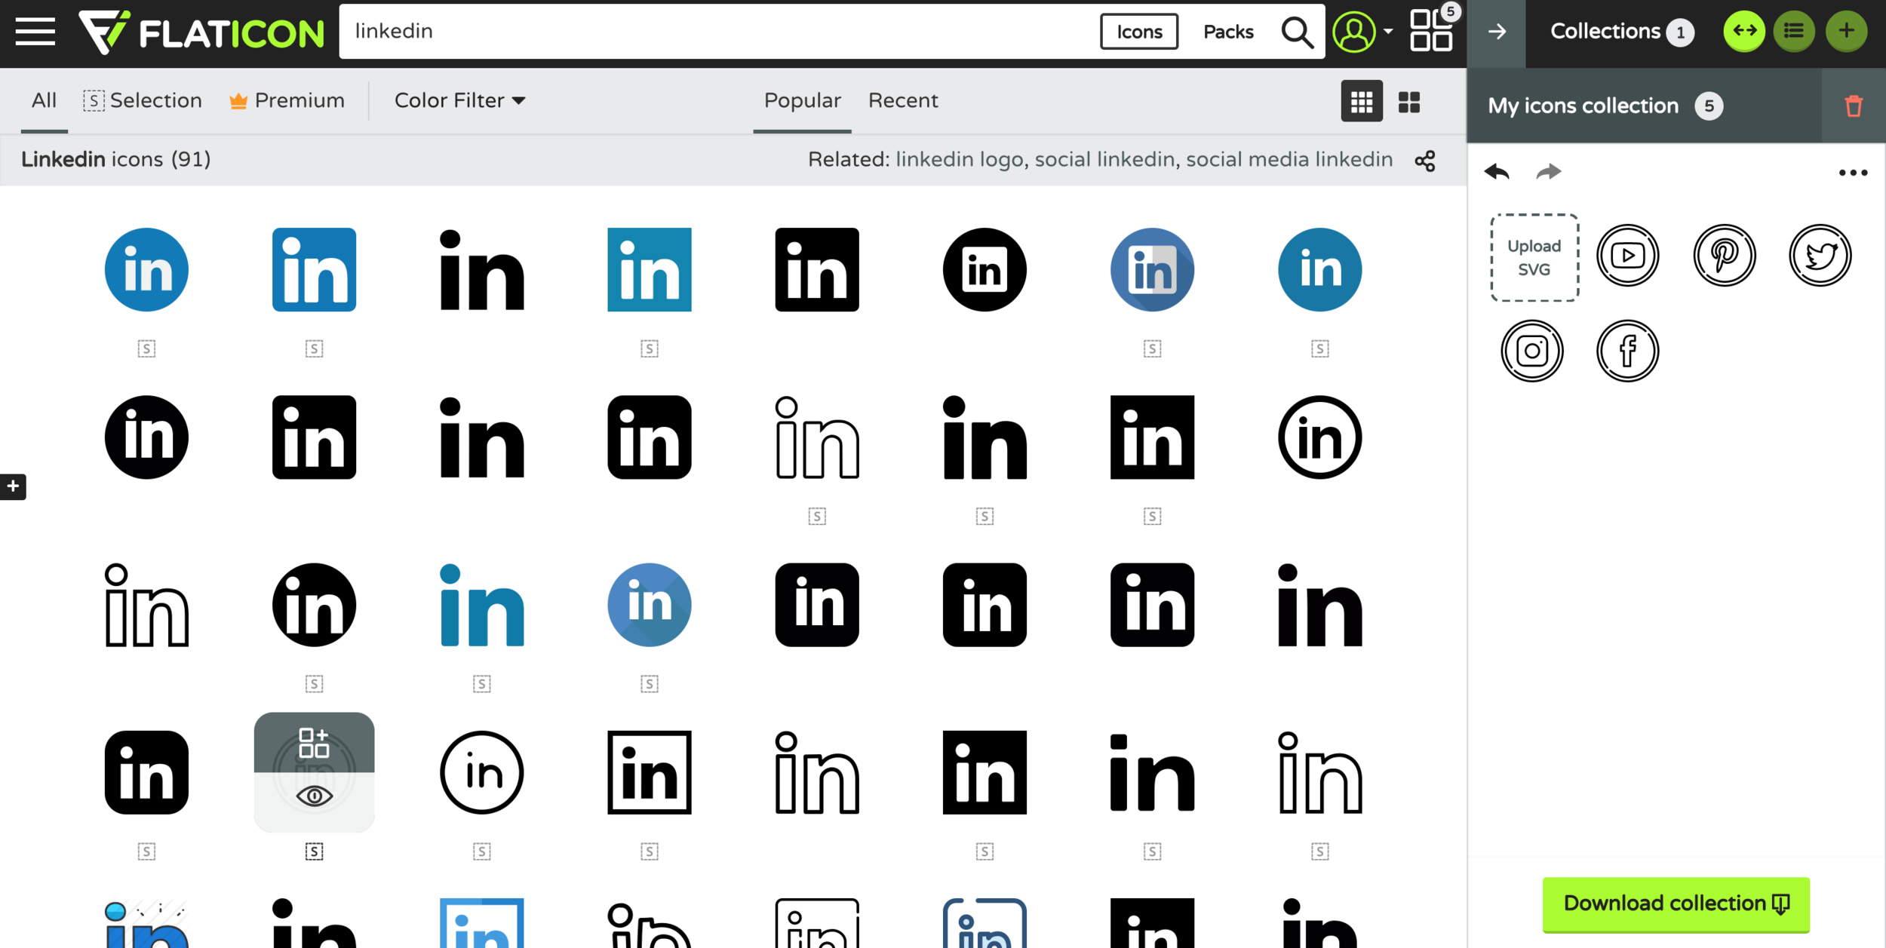Open the hamburger main menu
This screenshot has width=1886, height=948.
[35, 32]
